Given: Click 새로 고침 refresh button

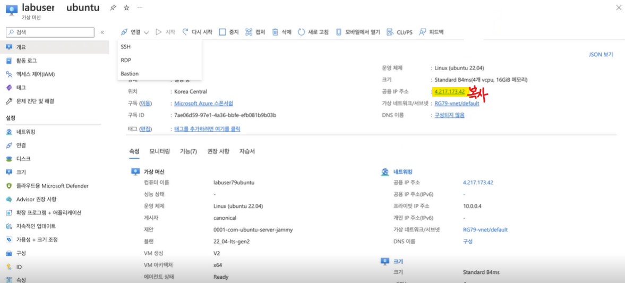Looking at the screenshot, I should pos(313,32).
